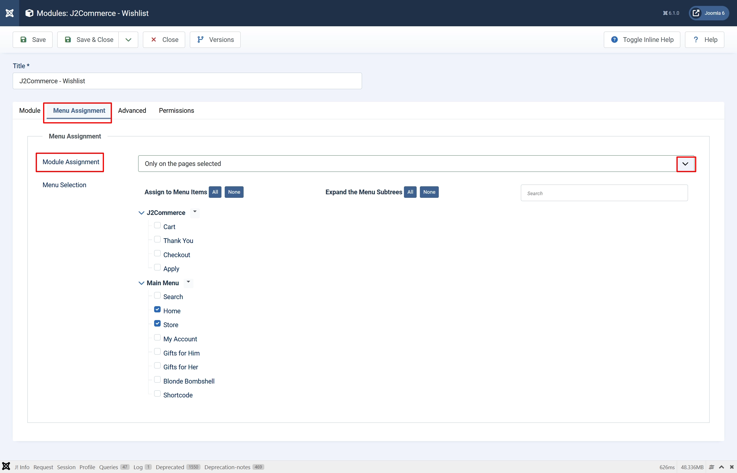This screenshot has width=737, height=473.
Task: Click All beside Assign to Menu Items
Action: point(215,192)
